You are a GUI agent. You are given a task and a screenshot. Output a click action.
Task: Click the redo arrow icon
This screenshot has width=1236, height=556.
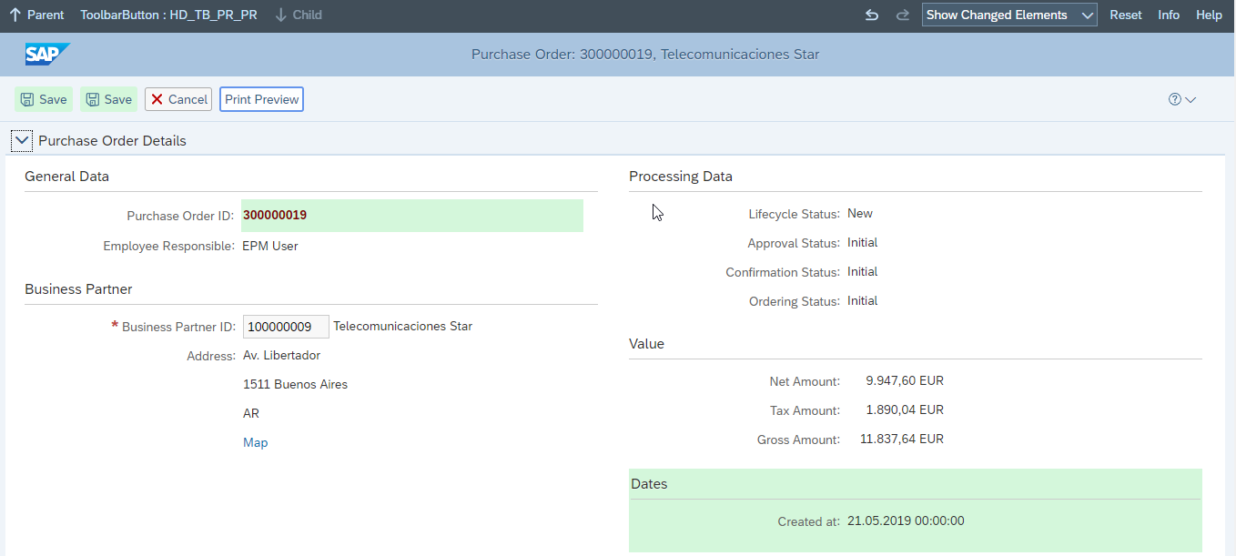point(902,15)
